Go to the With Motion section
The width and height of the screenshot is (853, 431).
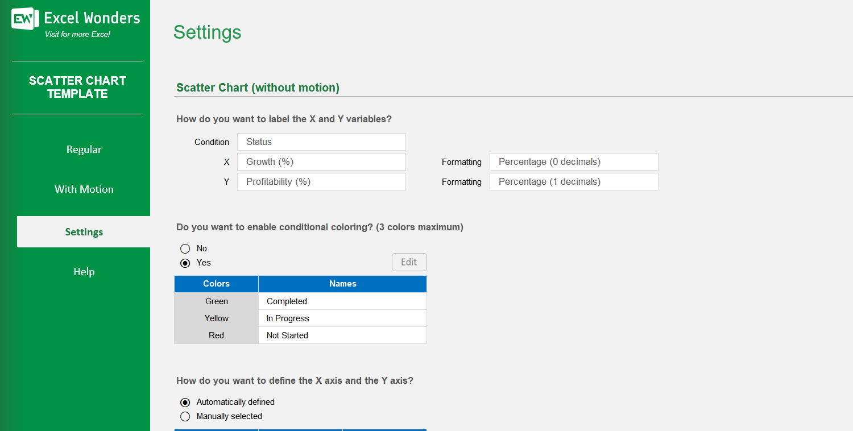pos(84,189)
